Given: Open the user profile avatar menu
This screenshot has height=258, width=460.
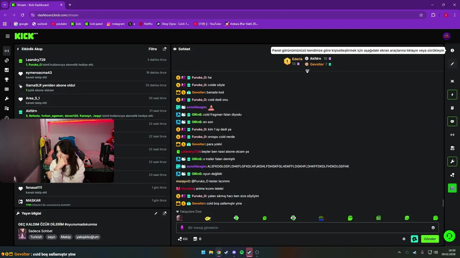Looking at the screenshot, I should pos(447,36).
